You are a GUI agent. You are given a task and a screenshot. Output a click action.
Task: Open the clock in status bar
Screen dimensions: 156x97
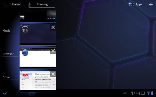pyautogui.click(x=138, y=93)
